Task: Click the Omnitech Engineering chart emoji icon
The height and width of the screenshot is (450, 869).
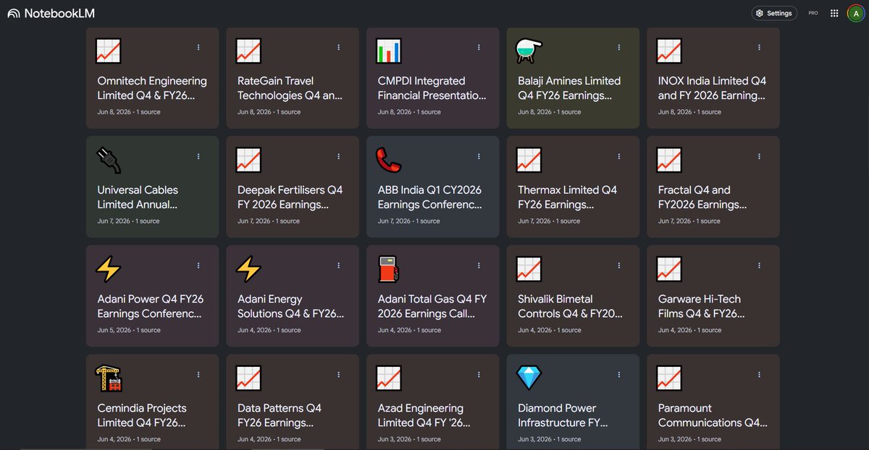Action: pyautogui.click(x=109, y=51)
